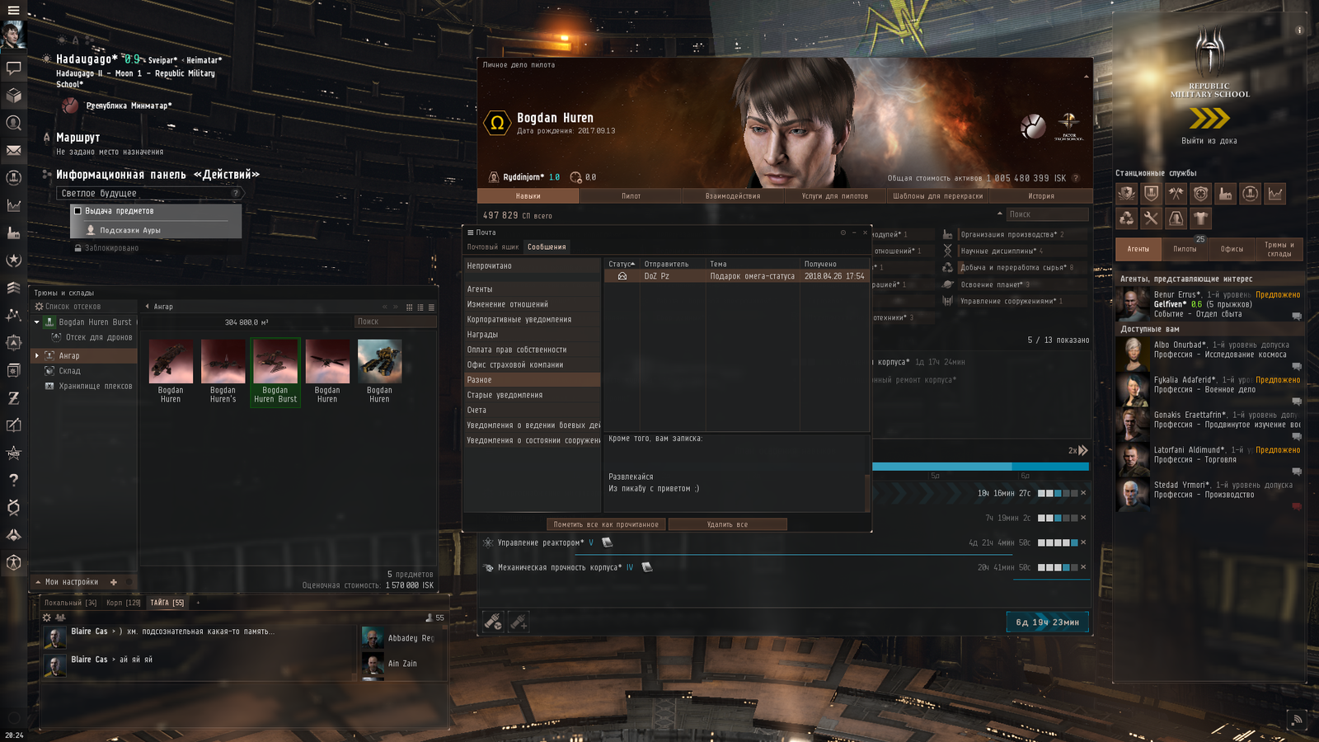Image resolution: width=1319 pixels, height=742 pixels.
Task: Open the Industry factory station service
Action: pos(1226,194)
